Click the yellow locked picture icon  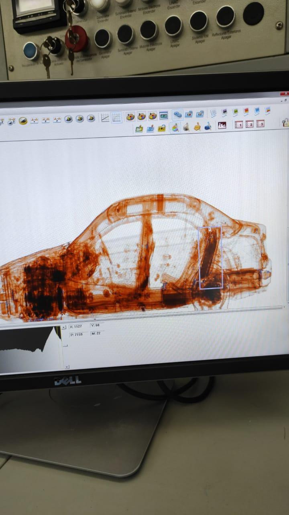coord(162,128)
